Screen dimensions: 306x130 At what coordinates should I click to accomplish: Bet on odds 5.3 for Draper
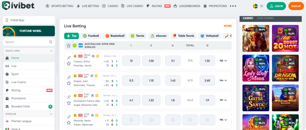[x=131, y=81]
